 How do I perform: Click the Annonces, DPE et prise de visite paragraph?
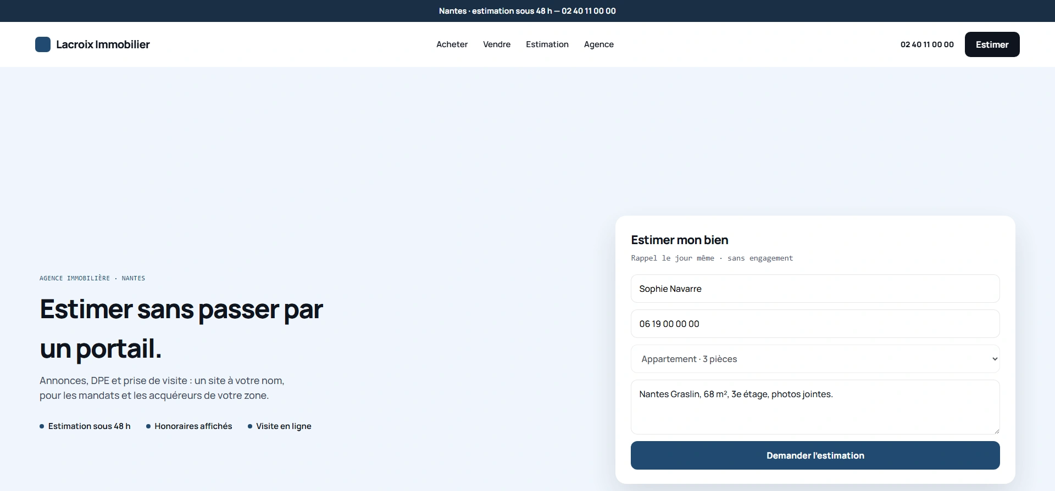pyautogui.click(x=162, y=388)
